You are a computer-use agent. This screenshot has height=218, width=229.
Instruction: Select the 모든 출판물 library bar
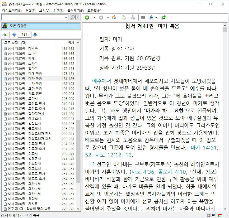(x=41, y=26)
